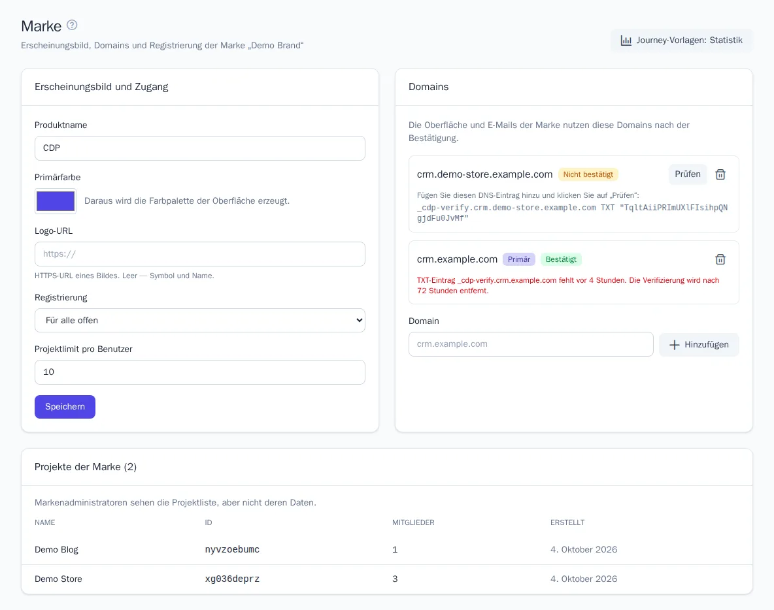Viewport: 774px width, 610px height.
Task: Click the ERSTELLT column header
Action: click(x=567, y=522)
